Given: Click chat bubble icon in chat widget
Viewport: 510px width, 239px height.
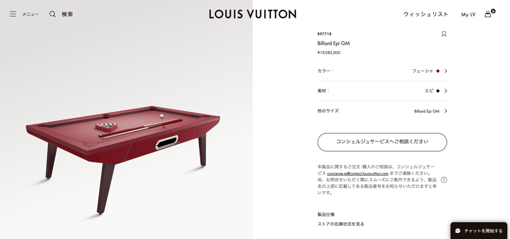Looking at the screenshot, I should coord(457,231).
